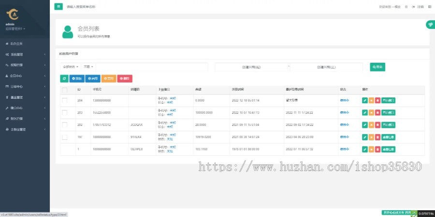Open the 会员中心 sidebar menu
The image size is (435, 217).
(x=25, y=76)
